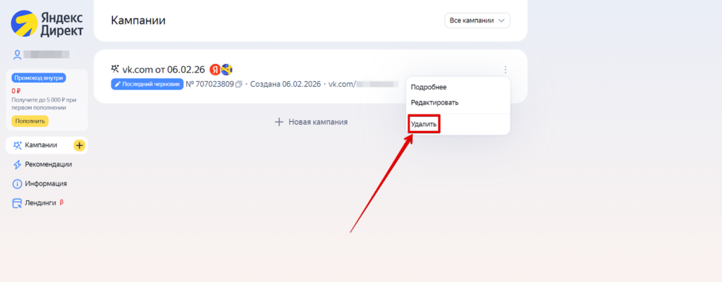Select Удалить in the context menu
The image size is (722, 282).
(x=424, y=124)
